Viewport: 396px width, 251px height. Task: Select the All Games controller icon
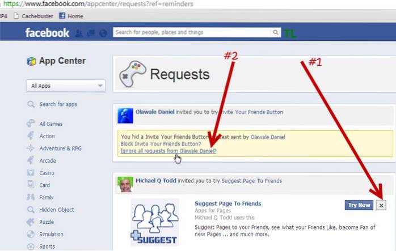point(31,124)
